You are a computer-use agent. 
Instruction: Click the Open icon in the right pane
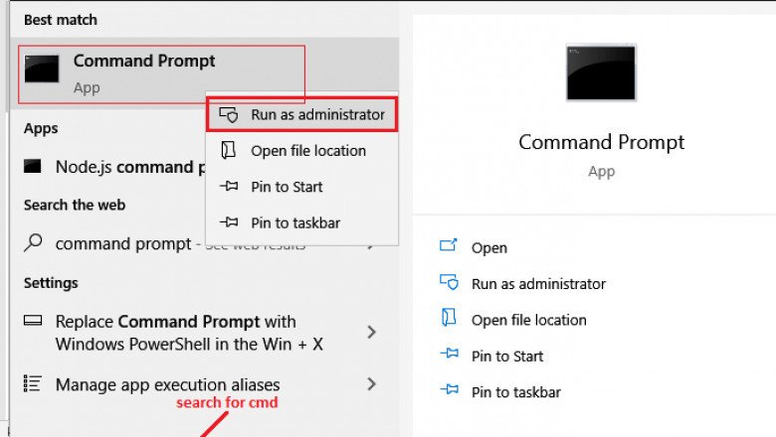[449, 247]
